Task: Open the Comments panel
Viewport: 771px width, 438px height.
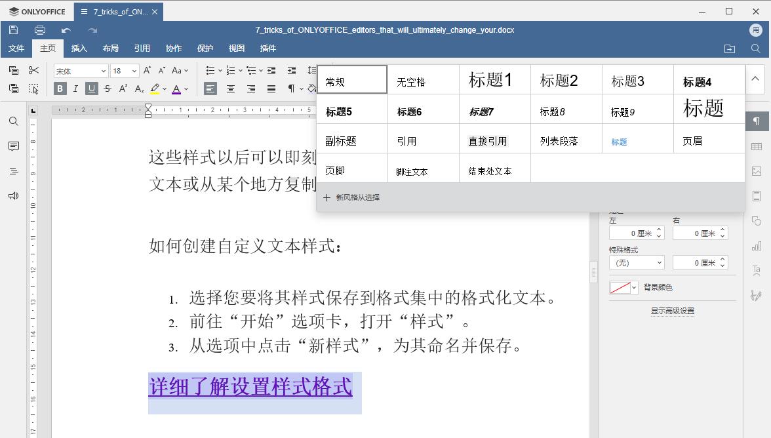Action: point(13,146)
